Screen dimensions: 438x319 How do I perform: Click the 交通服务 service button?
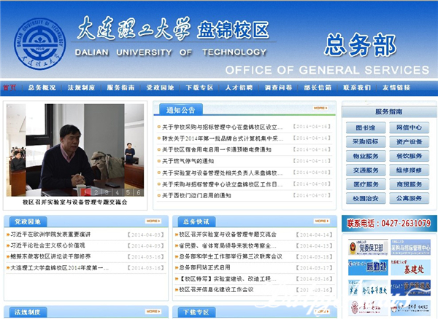pyautogui.click(x=366, y=170)
